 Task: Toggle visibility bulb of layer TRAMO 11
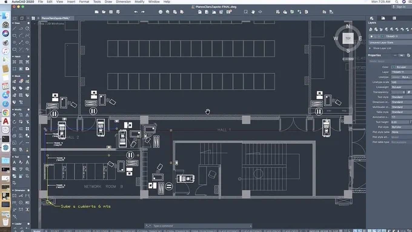point(371,36)
